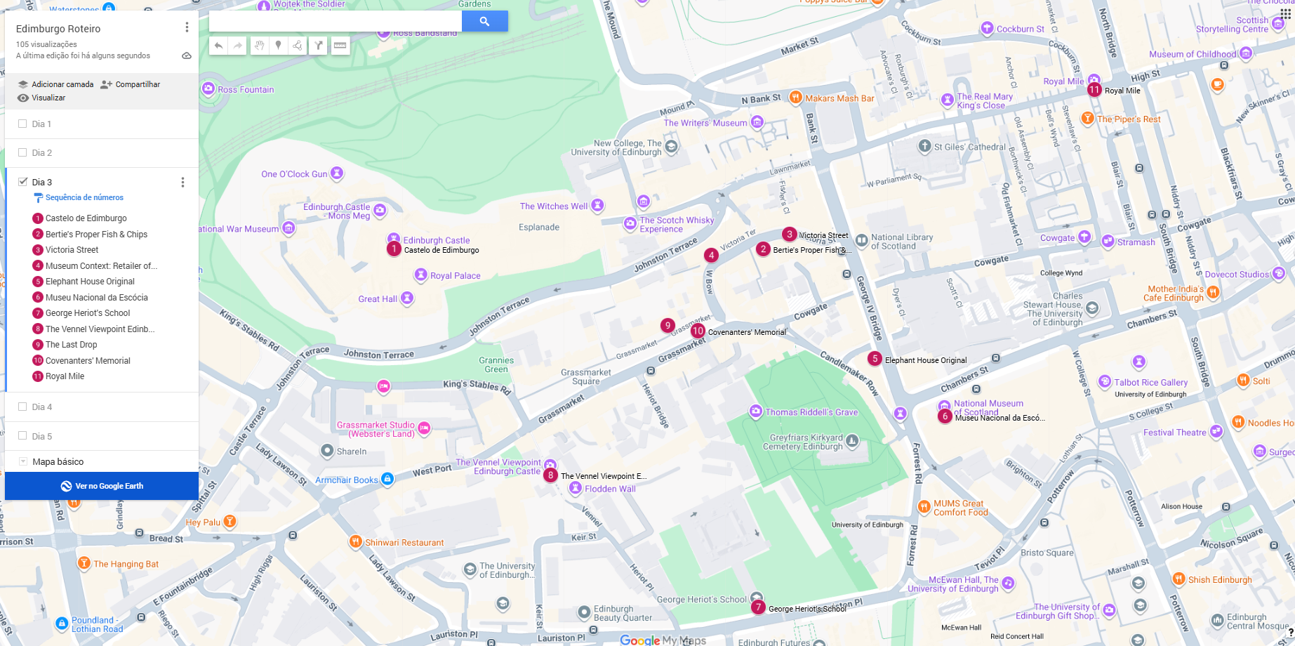Enable the Dia 5 layer checkbox
The image size is (1295, 646).
[22, 436]
